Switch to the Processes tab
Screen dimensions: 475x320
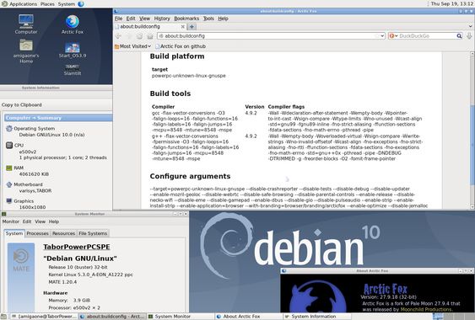(38, 233)
